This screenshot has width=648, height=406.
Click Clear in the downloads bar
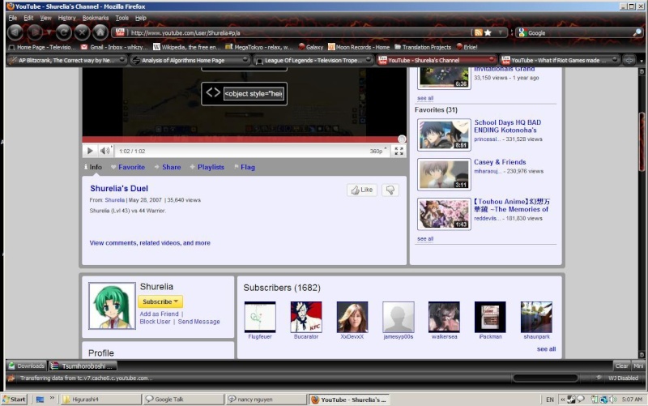[x=621, y=366]
